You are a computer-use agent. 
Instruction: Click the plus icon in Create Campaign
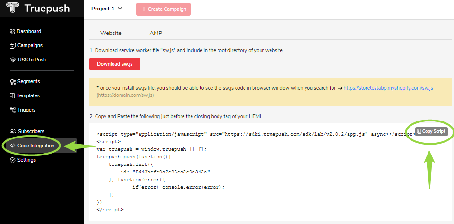(144, 9)
